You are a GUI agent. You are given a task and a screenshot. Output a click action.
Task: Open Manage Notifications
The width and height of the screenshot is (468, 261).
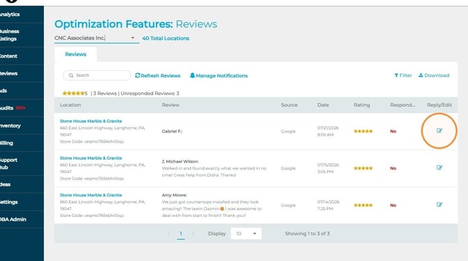pos(219,75)
